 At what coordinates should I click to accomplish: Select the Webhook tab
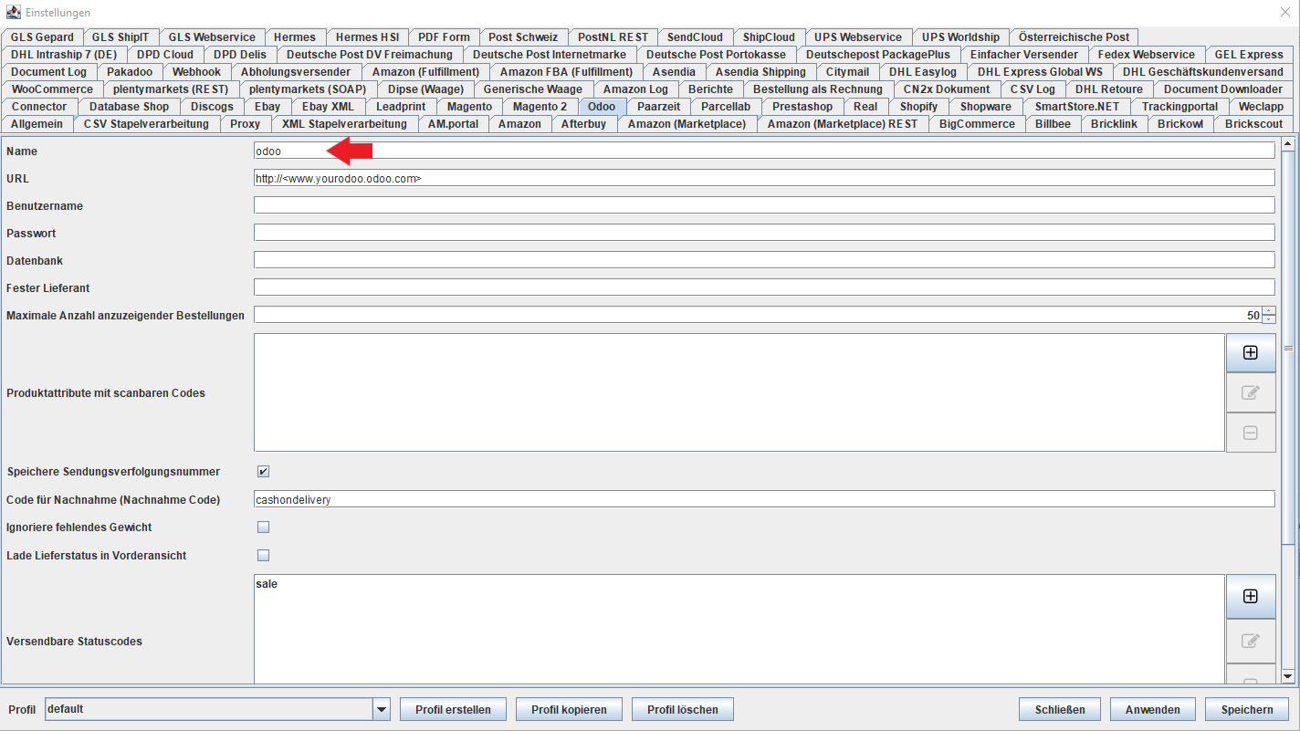[x=196, y=72]
